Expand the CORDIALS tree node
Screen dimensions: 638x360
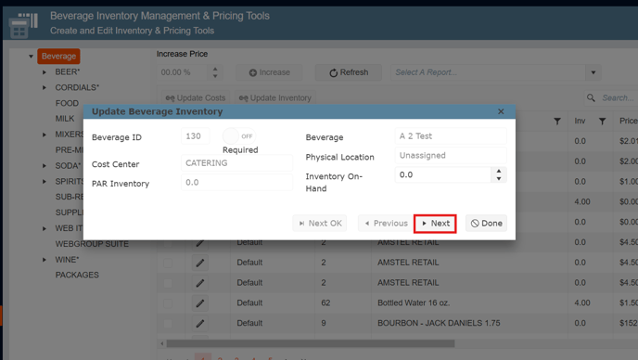tap(45, 87)
